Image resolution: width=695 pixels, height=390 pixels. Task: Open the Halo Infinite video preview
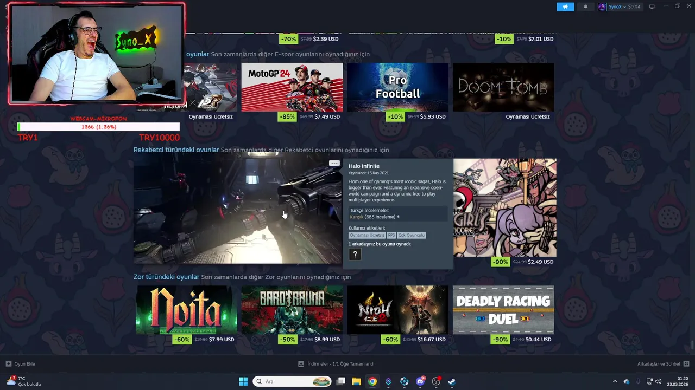tap(237, 211)
